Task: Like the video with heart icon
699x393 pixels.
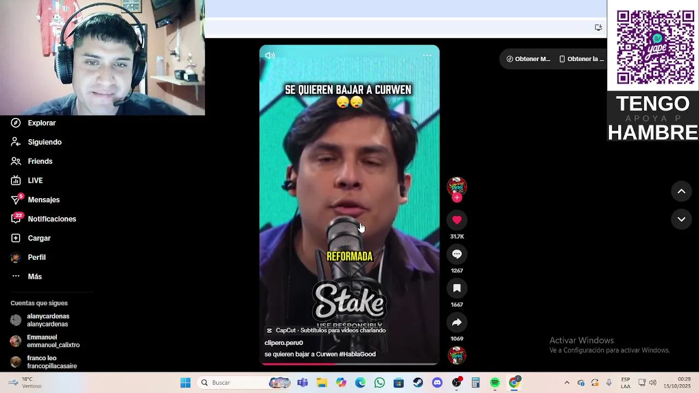Action: tap(457, 220)
